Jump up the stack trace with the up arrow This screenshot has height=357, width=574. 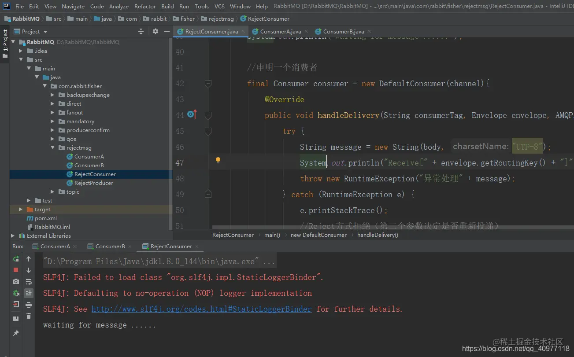pyautogui.click(x=29, y=259)
